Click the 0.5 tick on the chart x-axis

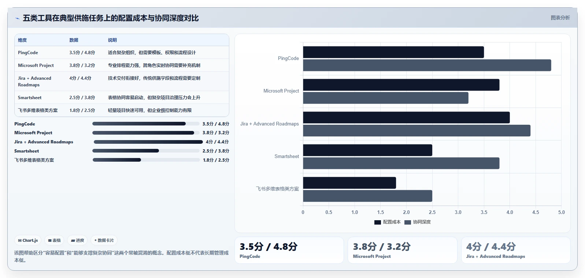[329, 212]
